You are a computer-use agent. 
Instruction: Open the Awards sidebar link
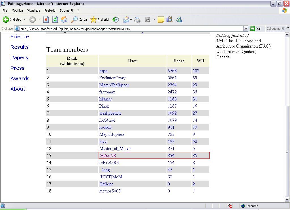point(20,78)
